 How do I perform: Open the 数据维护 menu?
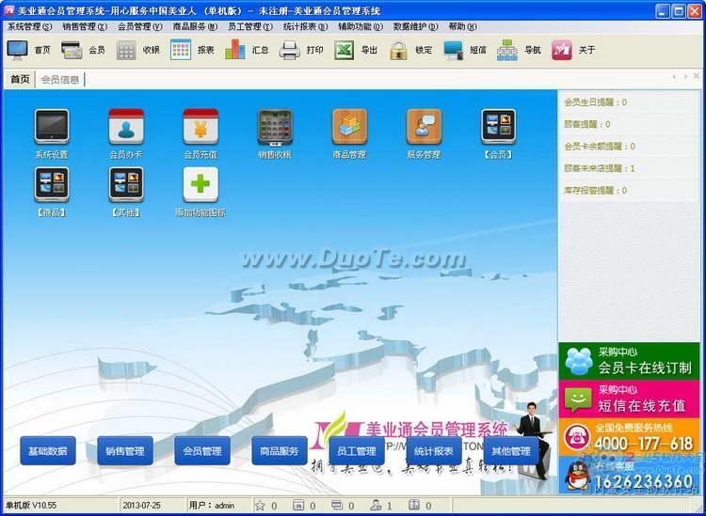(415, 26)
